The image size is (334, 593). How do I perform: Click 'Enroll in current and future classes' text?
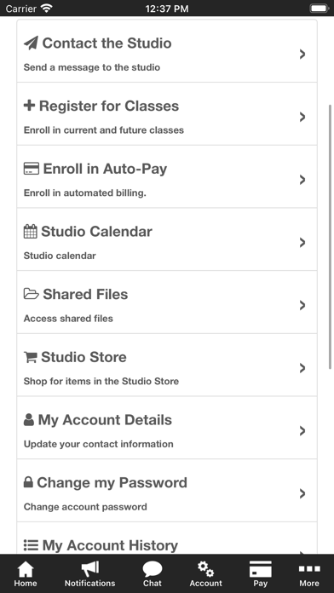104,130
